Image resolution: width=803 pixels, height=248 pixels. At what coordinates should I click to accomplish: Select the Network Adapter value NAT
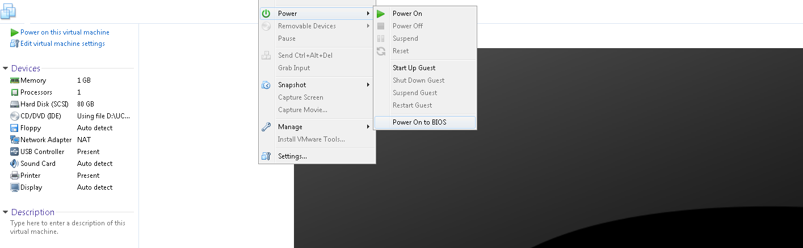(84, 140)
